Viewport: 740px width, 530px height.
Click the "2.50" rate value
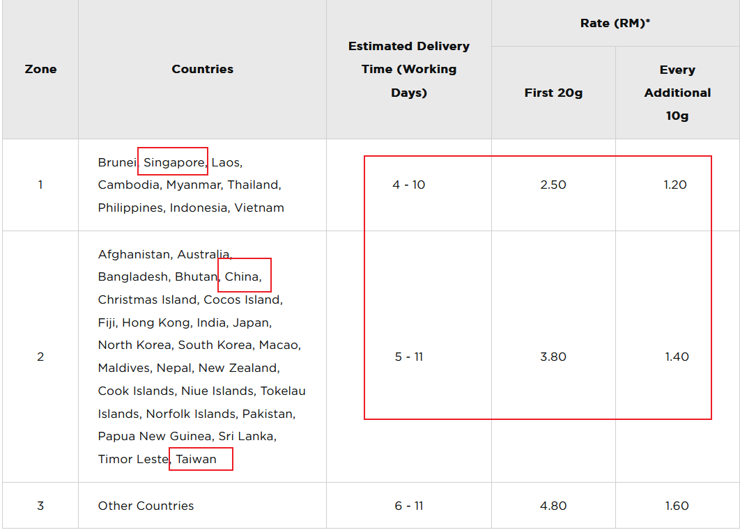pyautogui.click(x=553, y=185)
